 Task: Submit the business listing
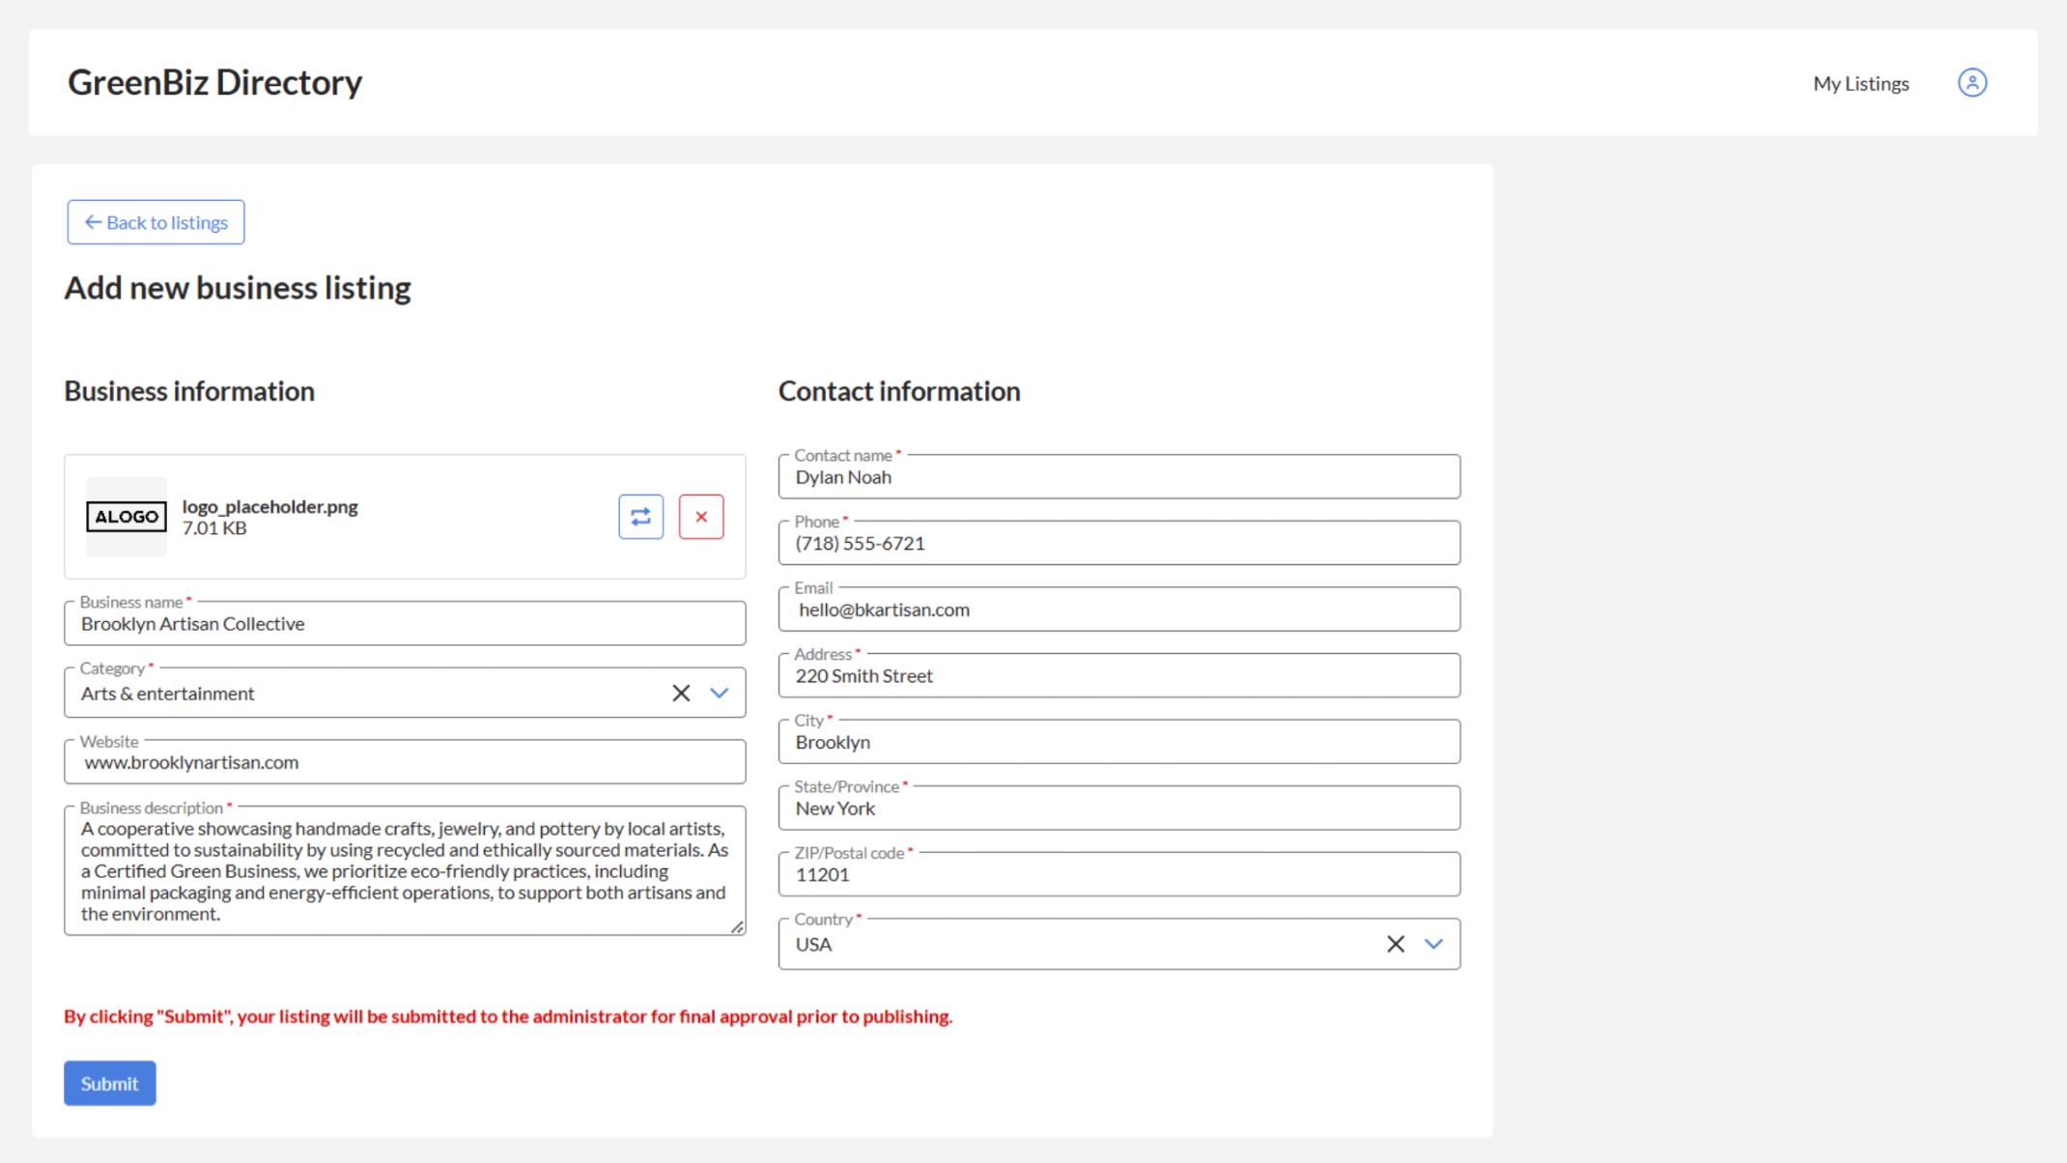[x=109, y=1083]
